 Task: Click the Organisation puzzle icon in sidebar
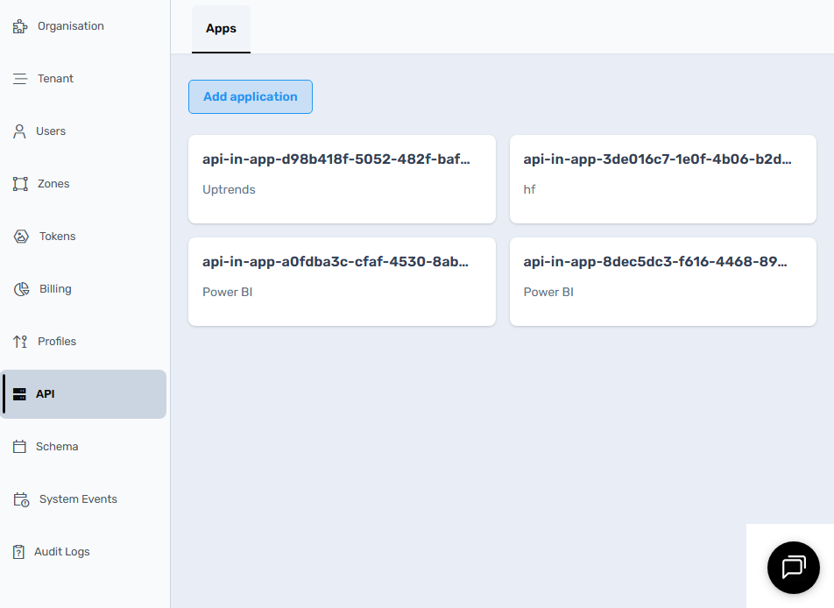[x=20, y=26]
